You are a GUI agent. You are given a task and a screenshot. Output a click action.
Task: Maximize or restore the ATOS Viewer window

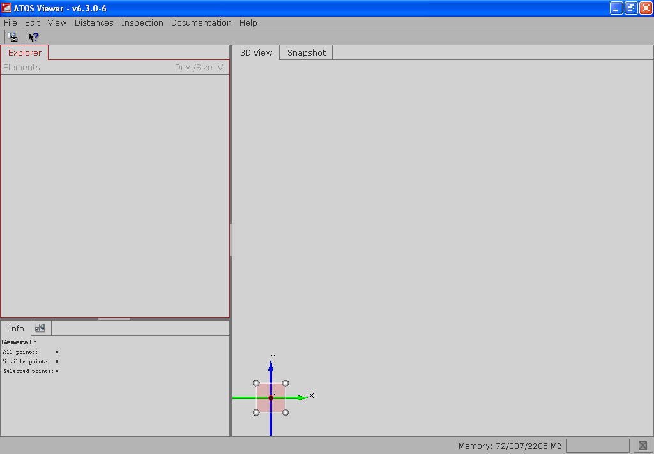631,8
